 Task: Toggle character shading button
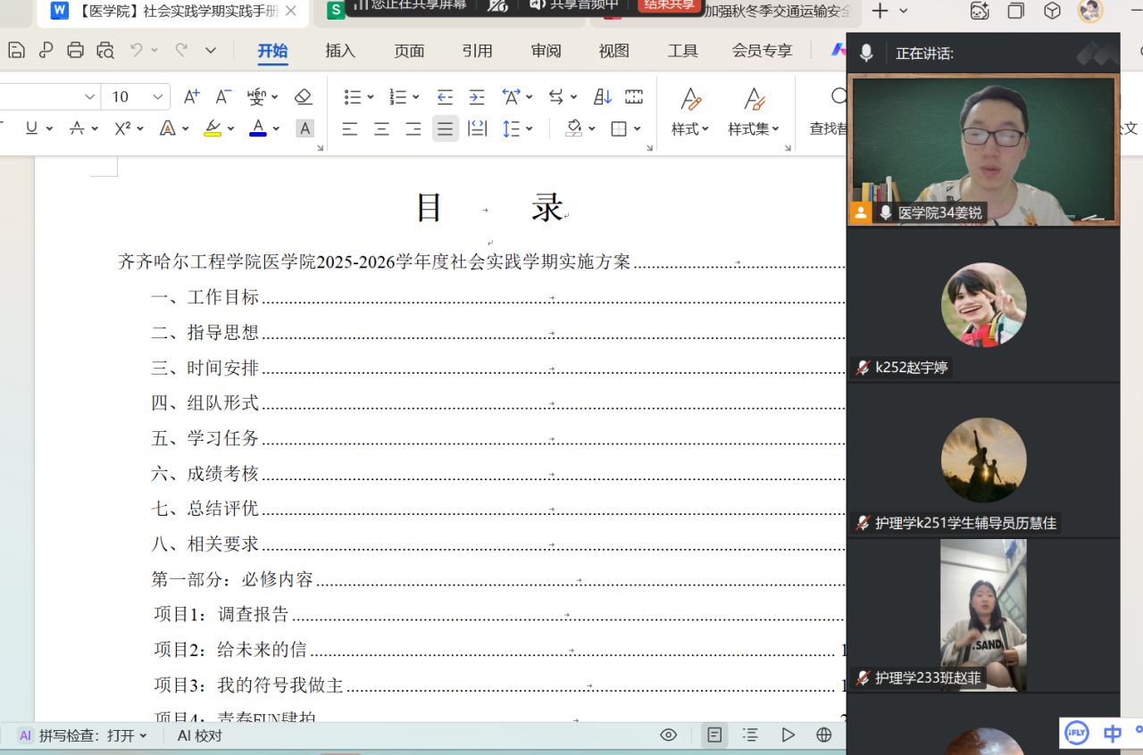pos(305,129)
